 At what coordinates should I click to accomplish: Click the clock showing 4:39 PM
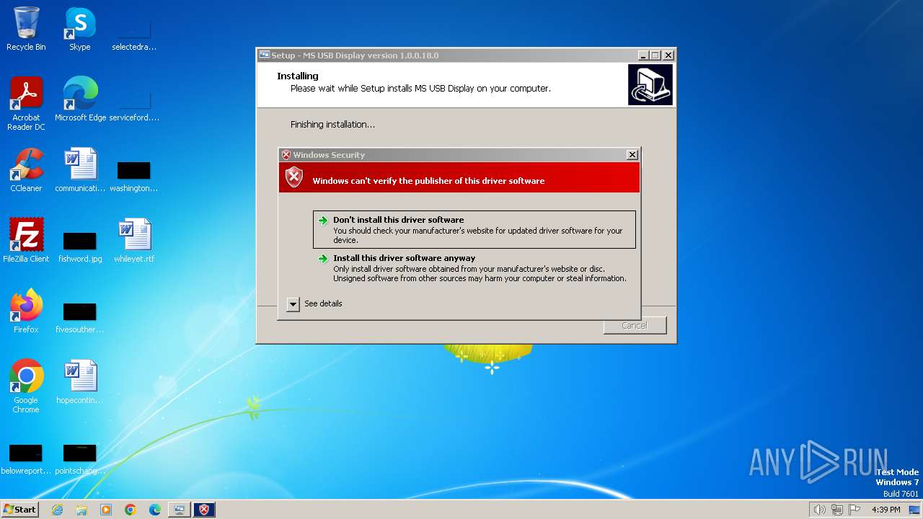(x=886, y=510)
